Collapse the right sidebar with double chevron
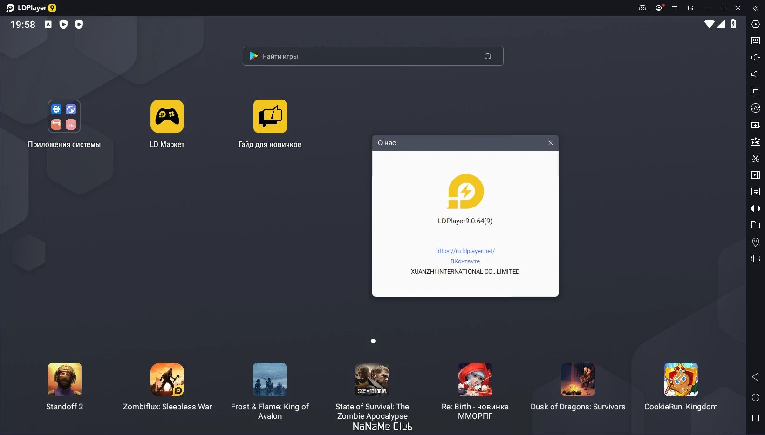Screen dimensions: 765x435 [x=756, y=8]
